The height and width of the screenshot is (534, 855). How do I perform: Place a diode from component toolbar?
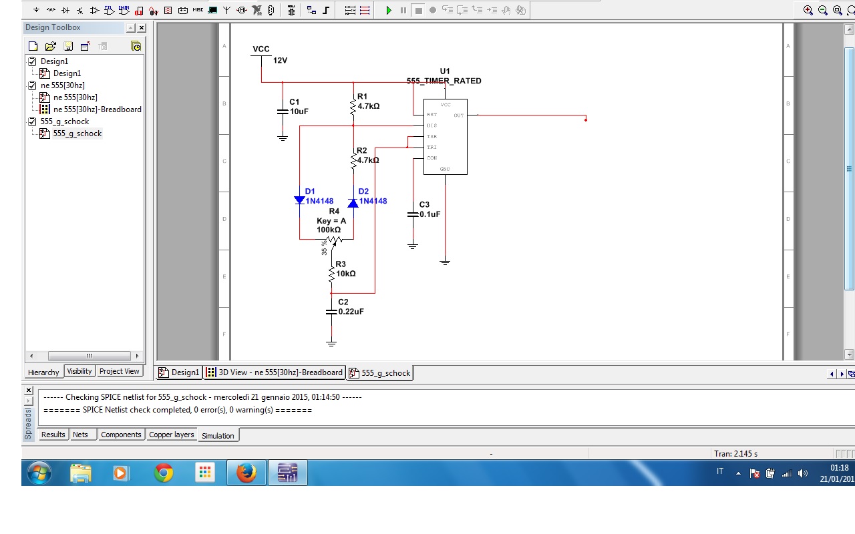coord(65,10)
